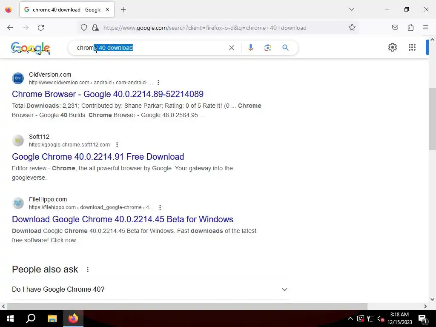Open the 'Chrome Browser - Google 40.0.2214.89-52214089' result

(x=108, y=94)
